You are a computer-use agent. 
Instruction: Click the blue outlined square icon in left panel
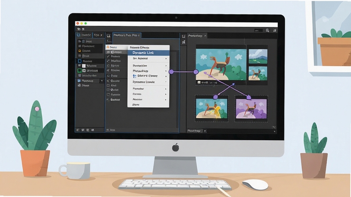80,61
